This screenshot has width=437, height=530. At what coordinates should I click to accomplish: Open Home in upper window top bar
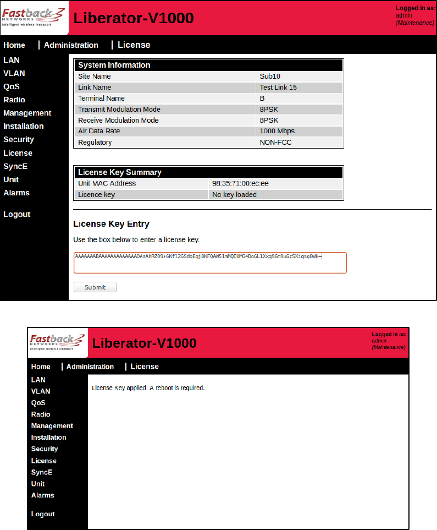tap(14, 45)
